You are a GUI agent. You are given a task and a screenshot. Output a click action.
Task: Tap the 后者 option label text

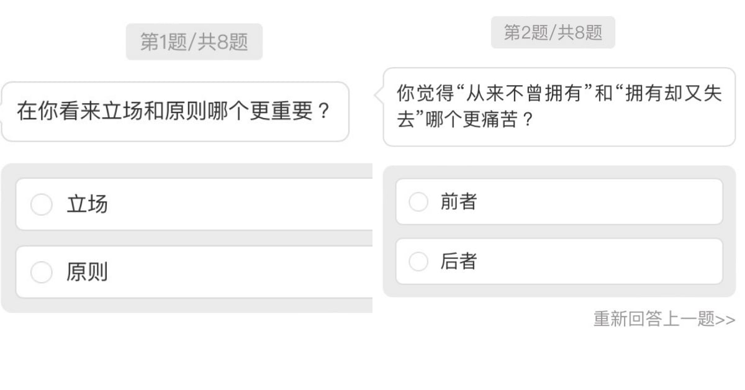[x=458, y=261]
